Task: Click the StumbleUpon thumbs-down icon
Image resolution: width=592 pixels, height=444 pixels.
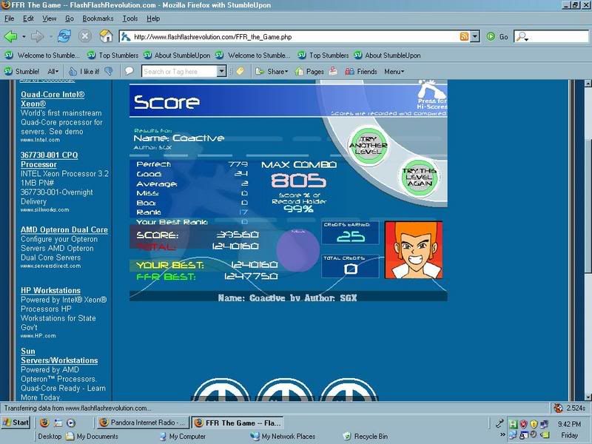Action: tap(109, 72)
